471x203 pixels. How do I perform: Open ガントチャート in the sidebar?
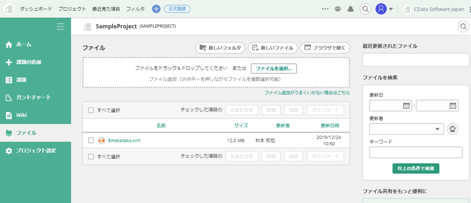(x=35, y=97)
